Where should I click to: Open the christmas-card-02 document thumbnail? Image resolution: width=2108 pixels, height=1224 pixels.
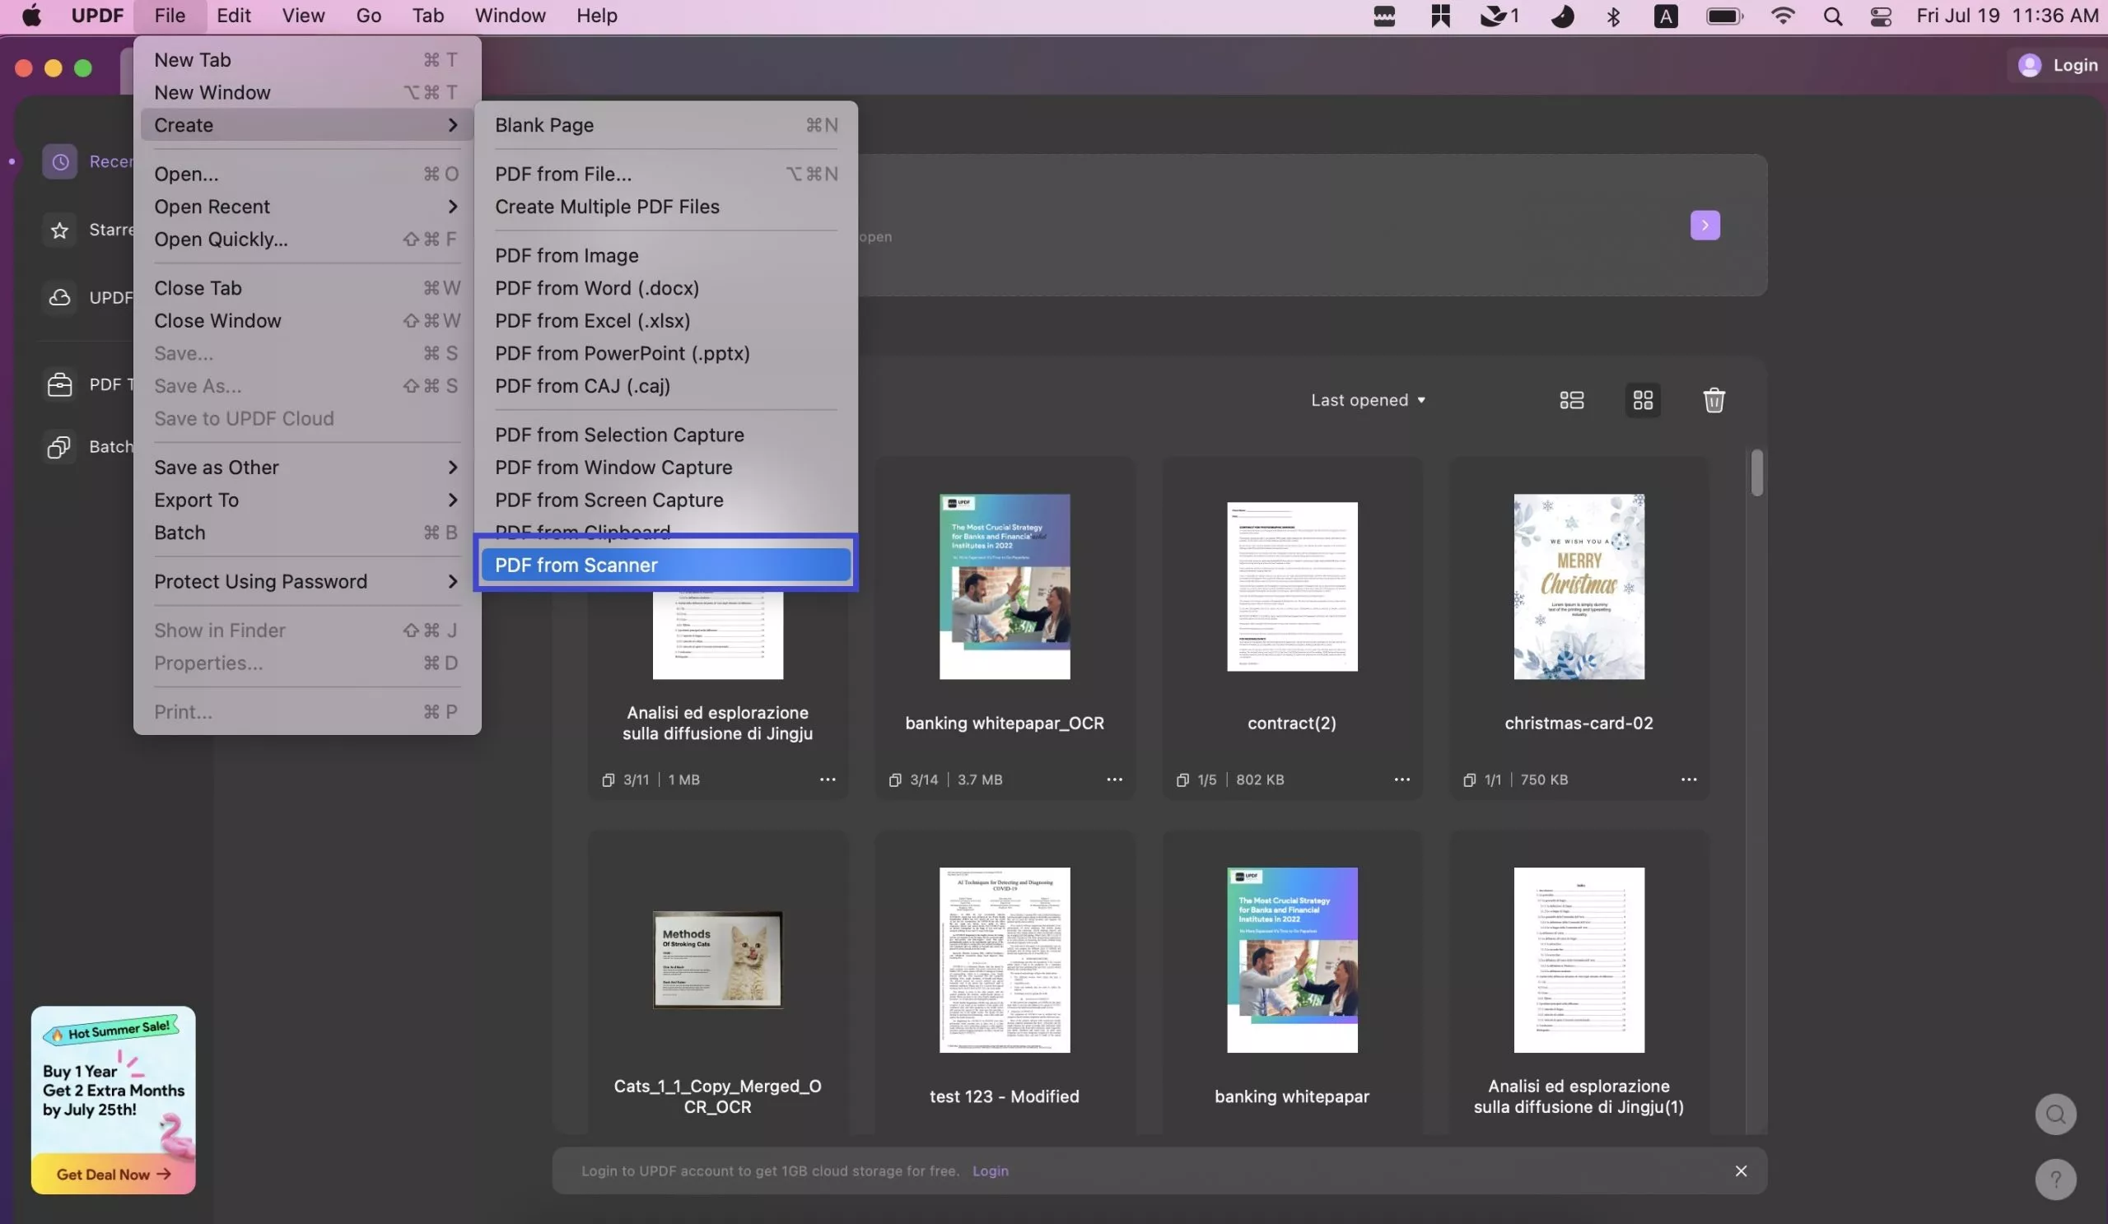point(1579,586)
